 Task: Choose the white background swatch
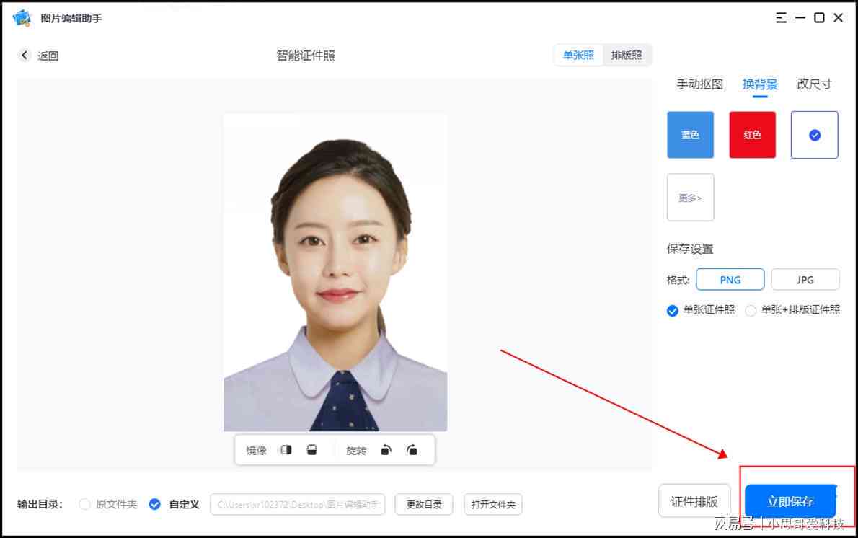point(814,135)
